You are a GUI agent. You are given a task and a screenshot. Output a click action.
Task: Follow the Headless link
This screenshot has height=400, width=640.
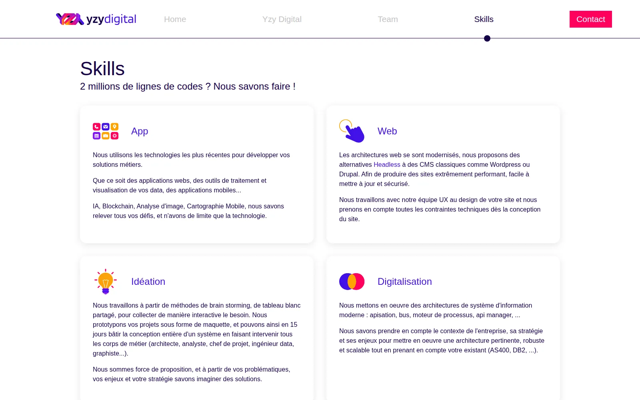(x=387, y=164)
